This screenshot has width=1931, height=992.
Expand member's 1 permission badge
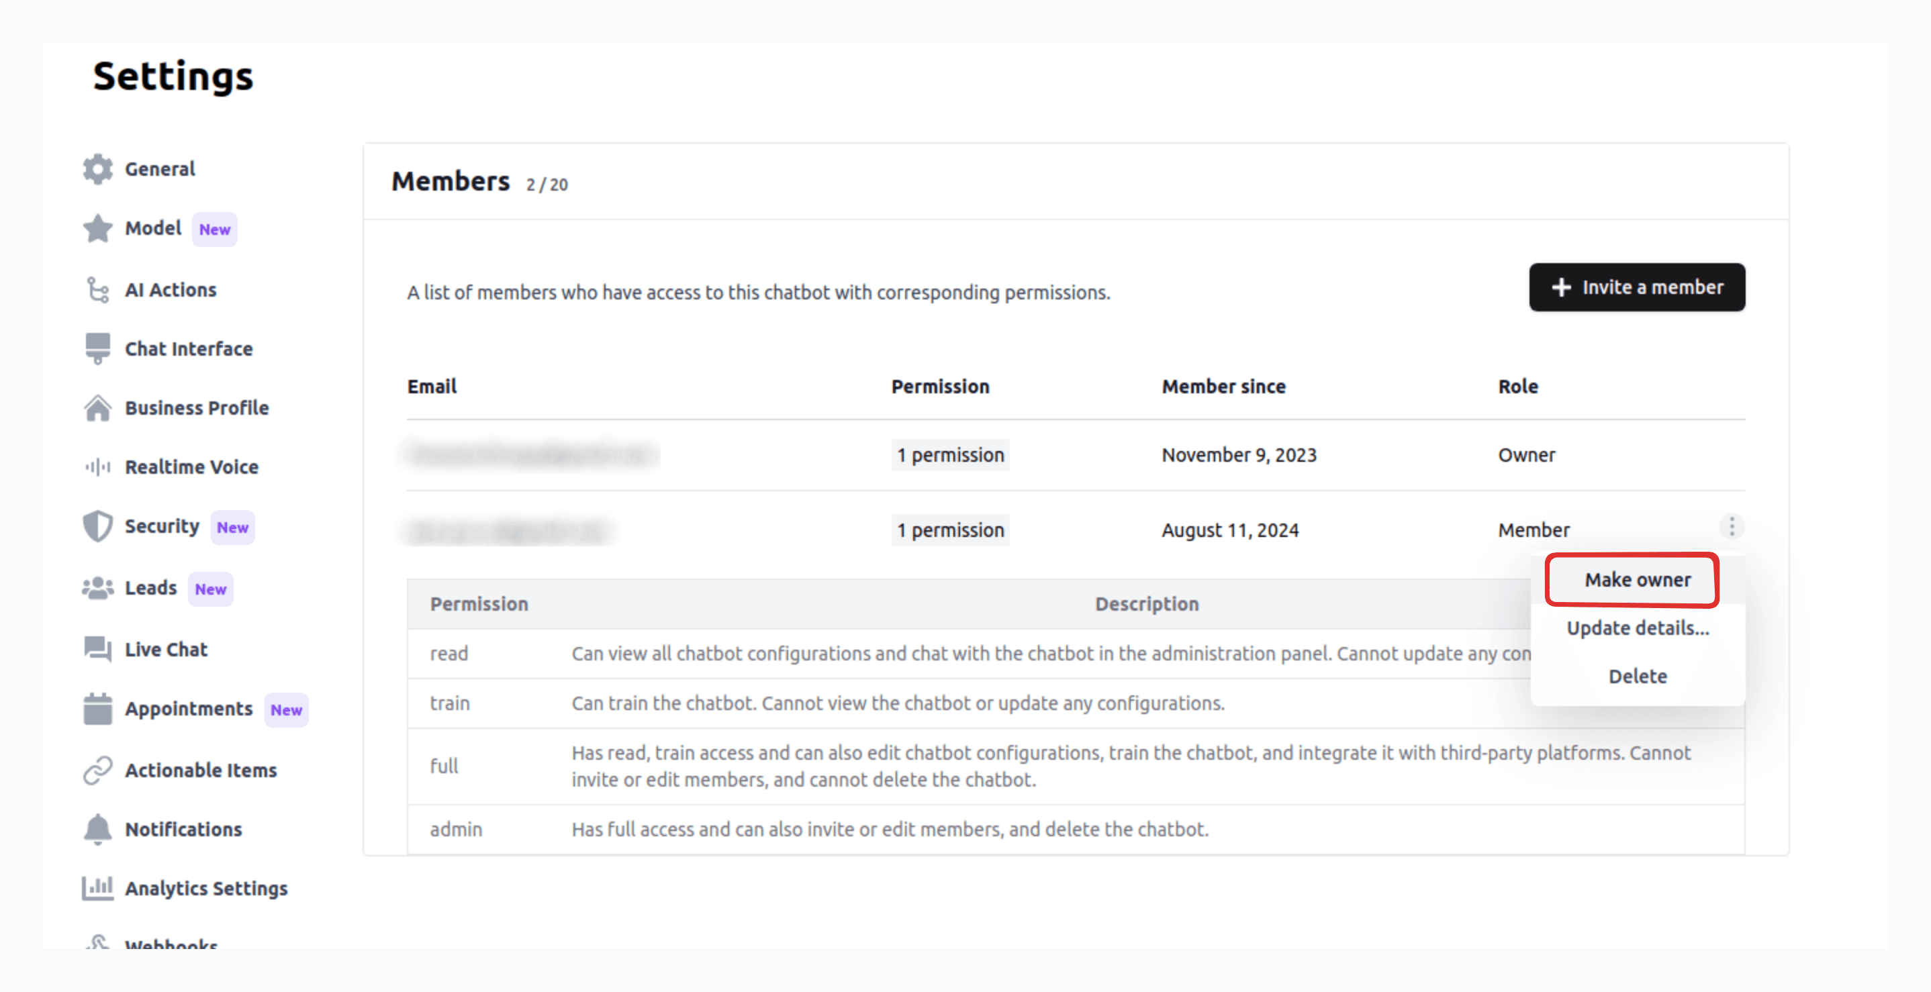click(x=950, y=530)
